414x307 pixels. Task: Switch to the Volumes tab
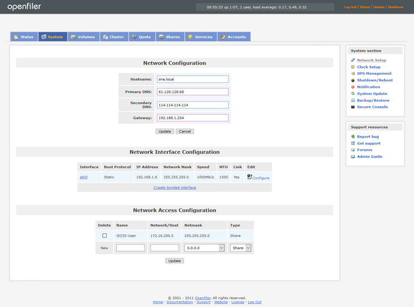(83, 37)
